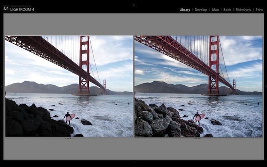
Task: Switch to the Library module
Action: click(x=184, y=10)
